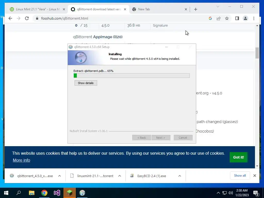Open Minecraft block icon in taskbar

pos(70,193)
